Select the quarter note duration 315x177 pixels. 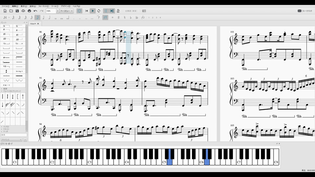[43, 17]
